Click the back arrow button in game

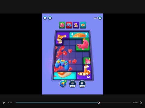[x=45, y=18]
